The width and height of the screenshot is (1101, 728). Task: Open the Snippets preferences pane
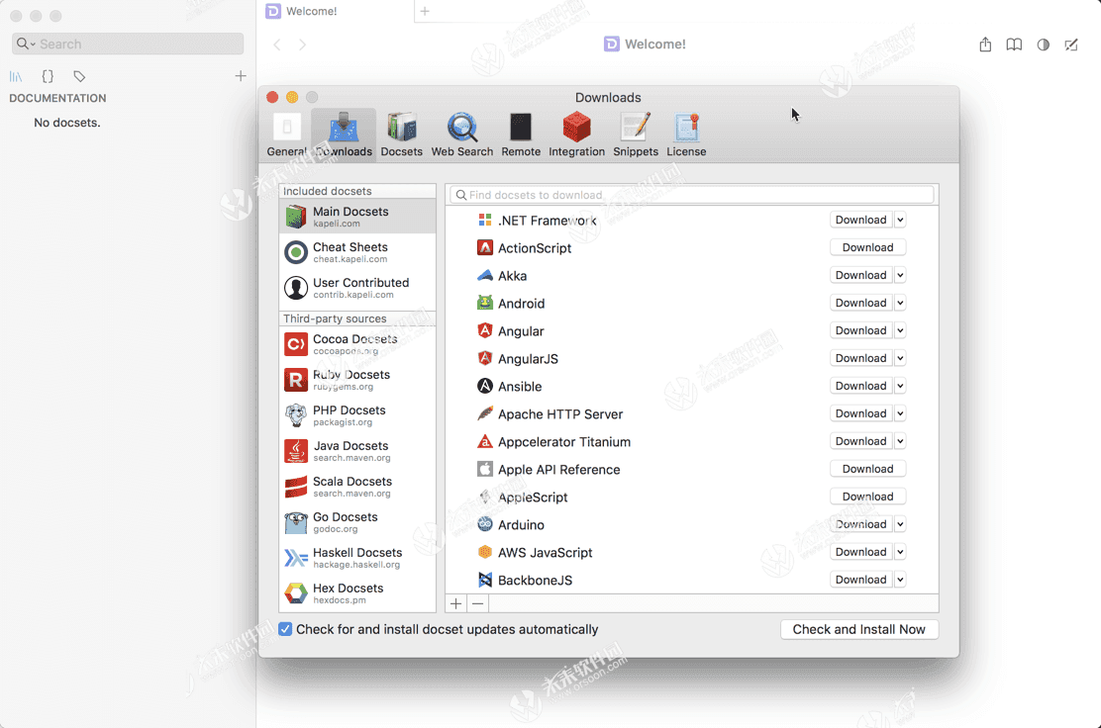click(636, 134)
